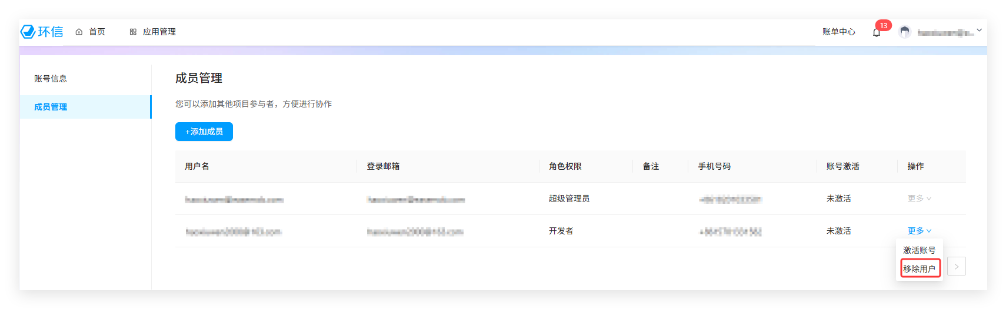Go to next page arrow in pagination
The image size is (1006, 309).
[957, 267]
